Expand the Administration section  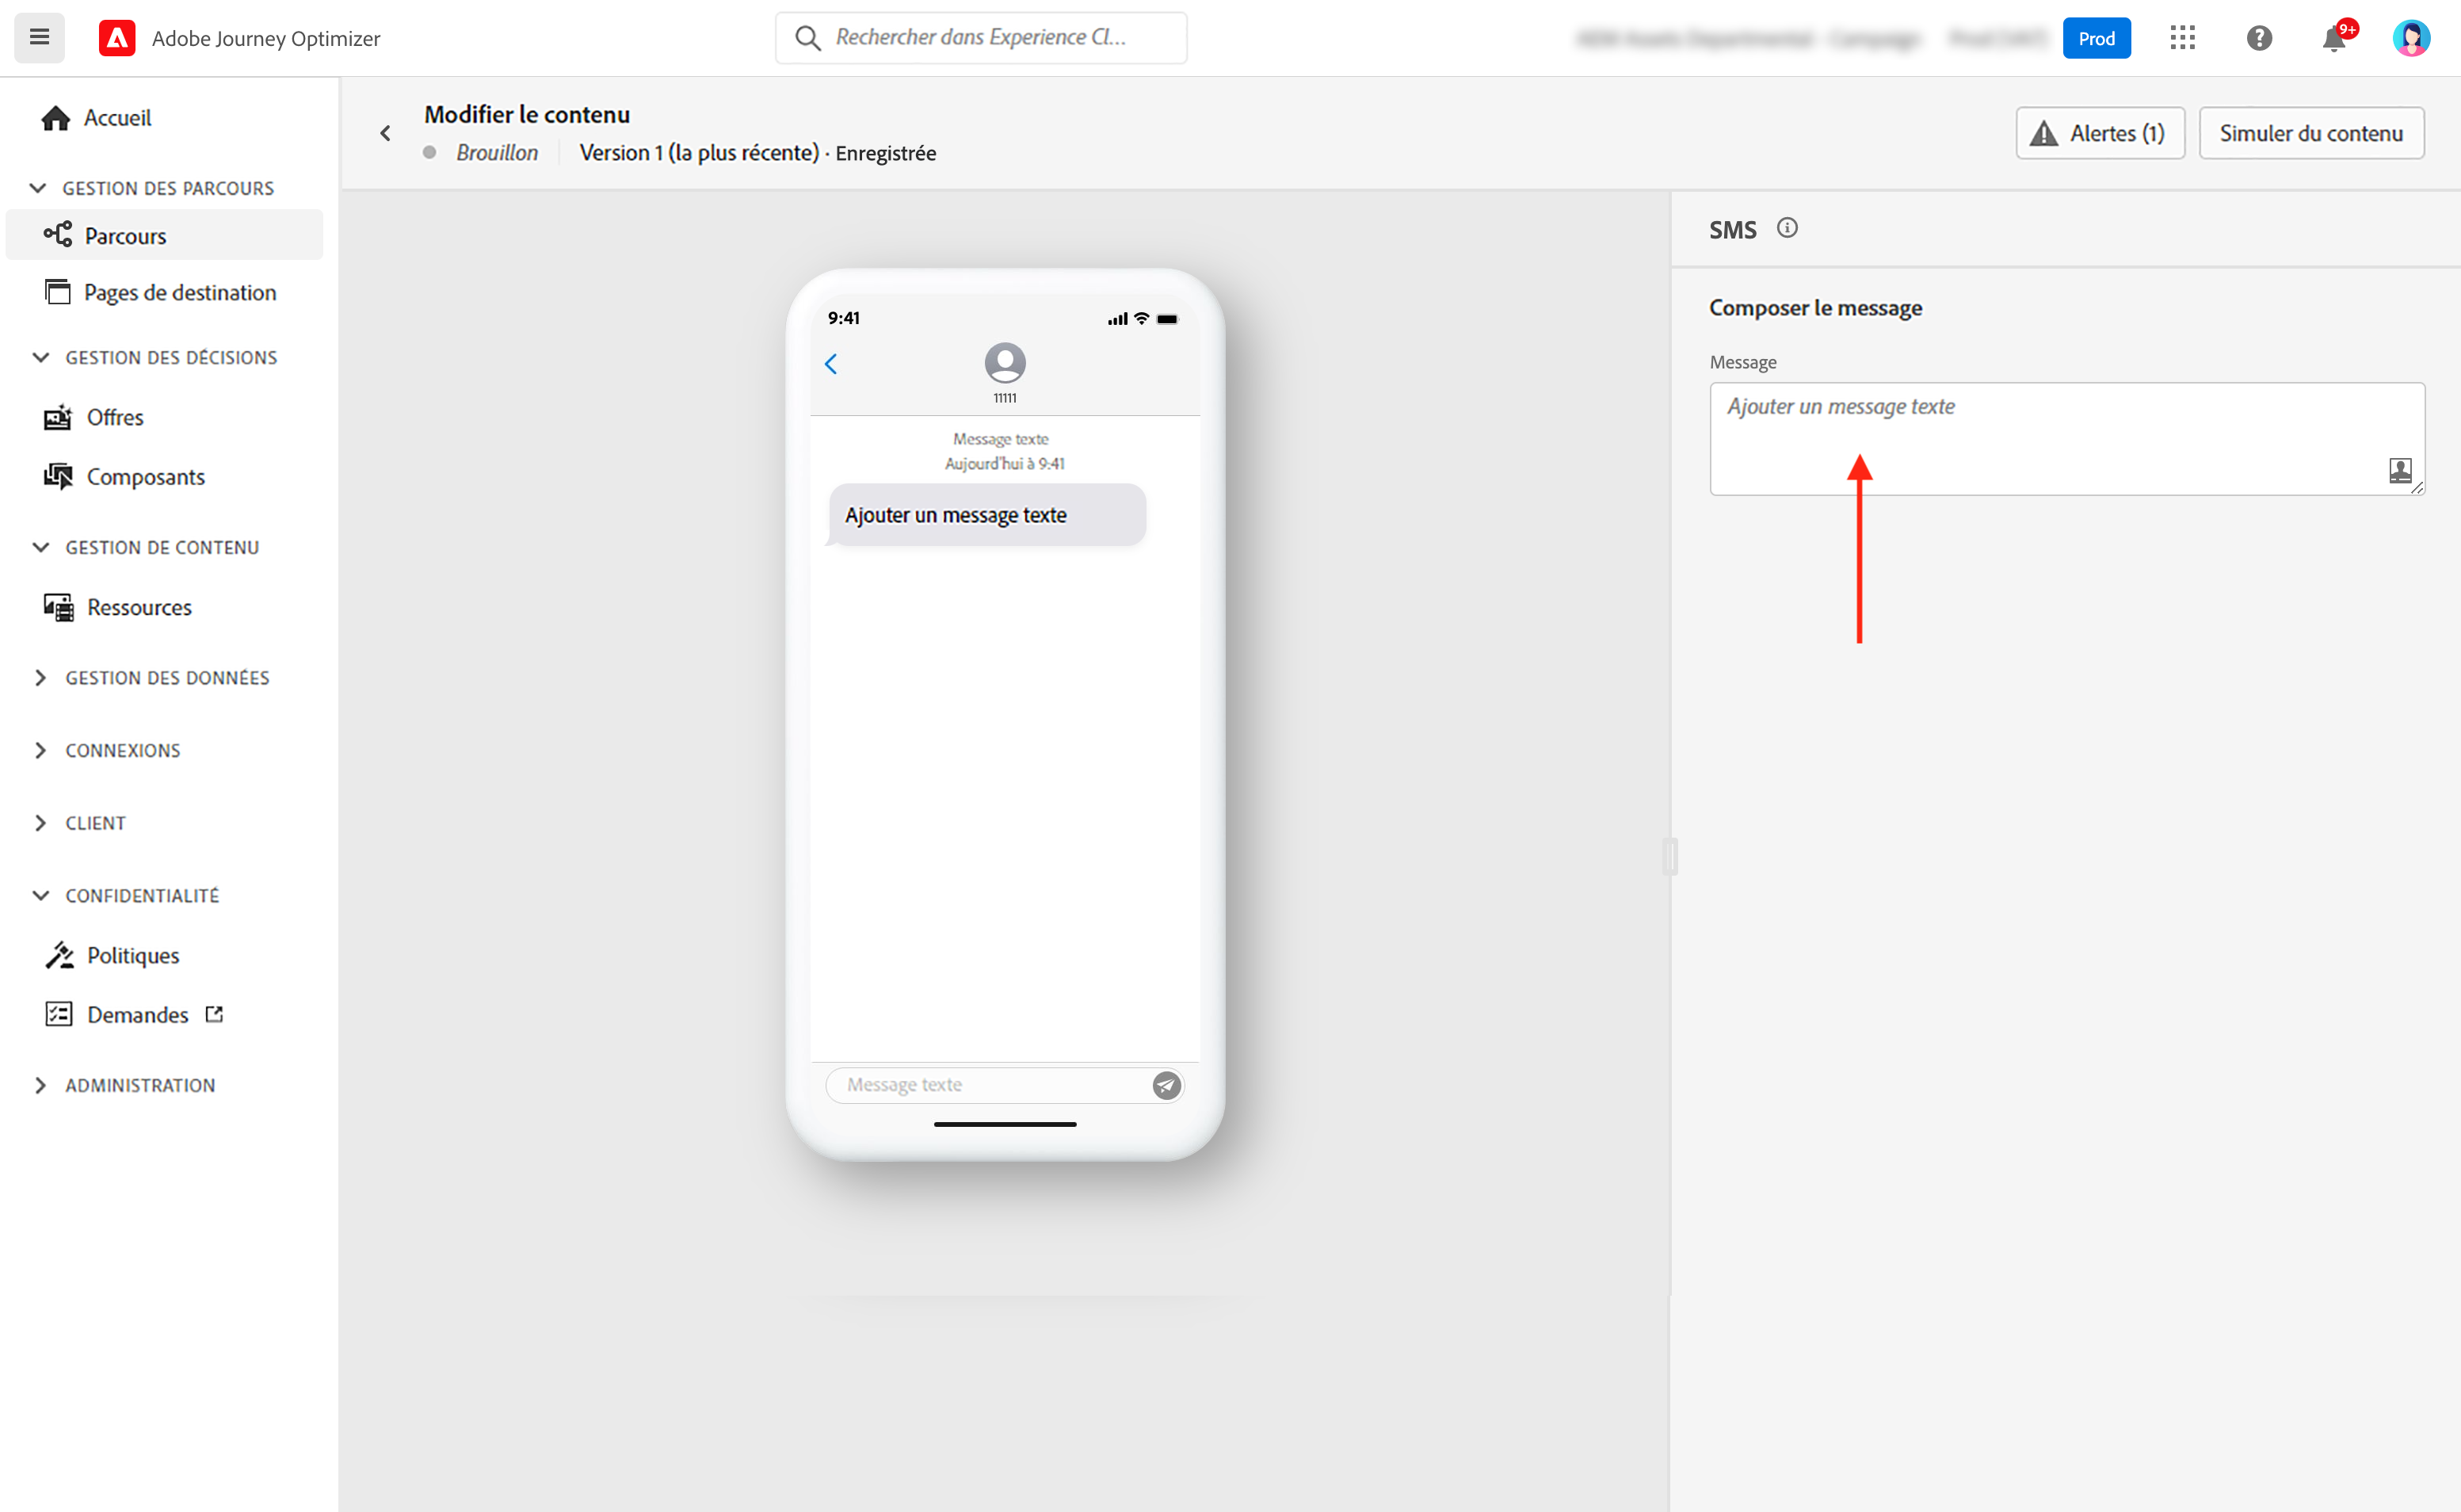click(x=40, y=1085)
